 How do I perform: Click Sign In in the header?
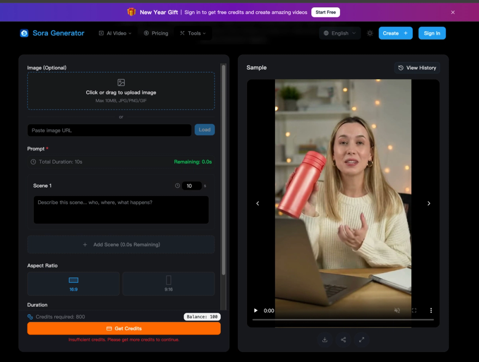point(432,33)
